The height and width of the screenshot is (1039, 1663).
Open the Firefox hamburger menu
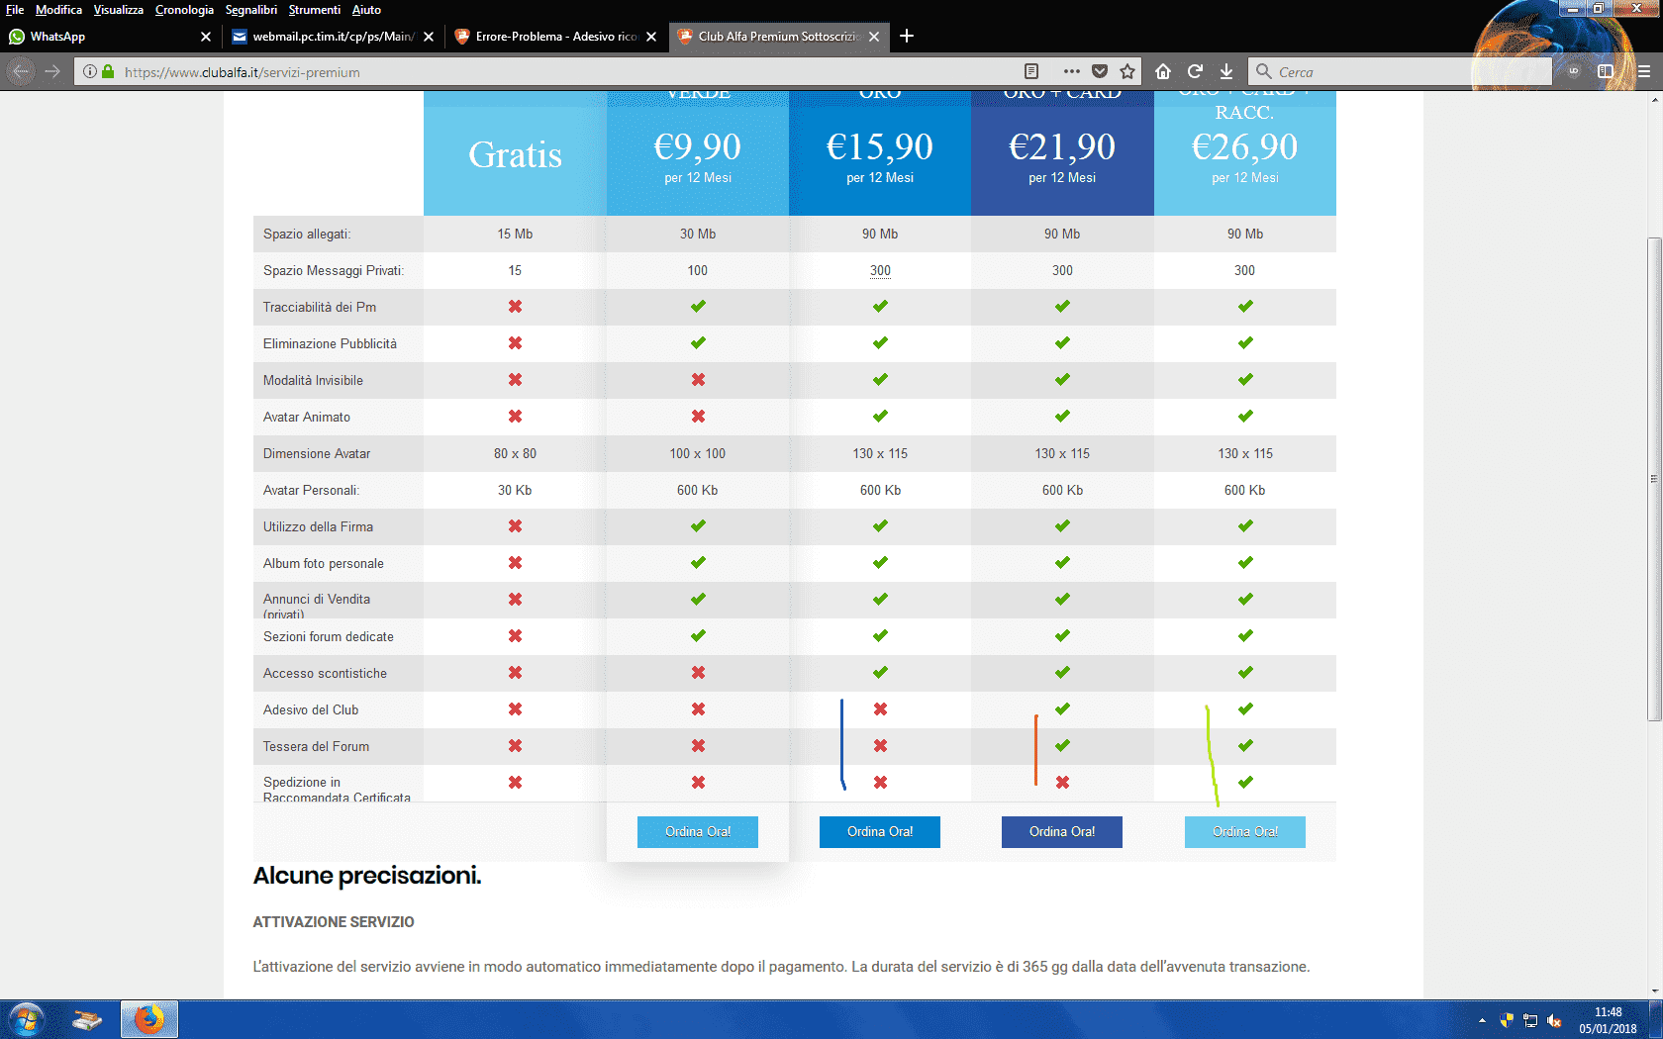coord(1643,71)
